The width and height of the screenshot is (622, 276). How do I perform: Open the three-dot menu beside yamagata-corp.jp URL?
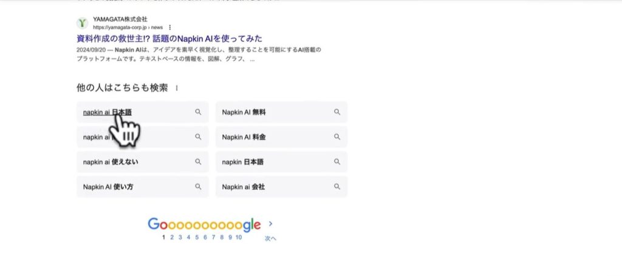tap(170, 27)
